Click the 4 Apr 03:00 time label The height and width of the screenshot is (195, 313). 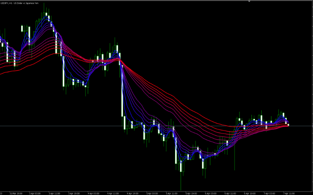point(94,193)
